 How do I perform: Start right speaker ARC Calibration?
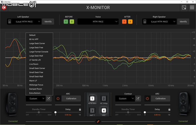click(x=161, y=99)
